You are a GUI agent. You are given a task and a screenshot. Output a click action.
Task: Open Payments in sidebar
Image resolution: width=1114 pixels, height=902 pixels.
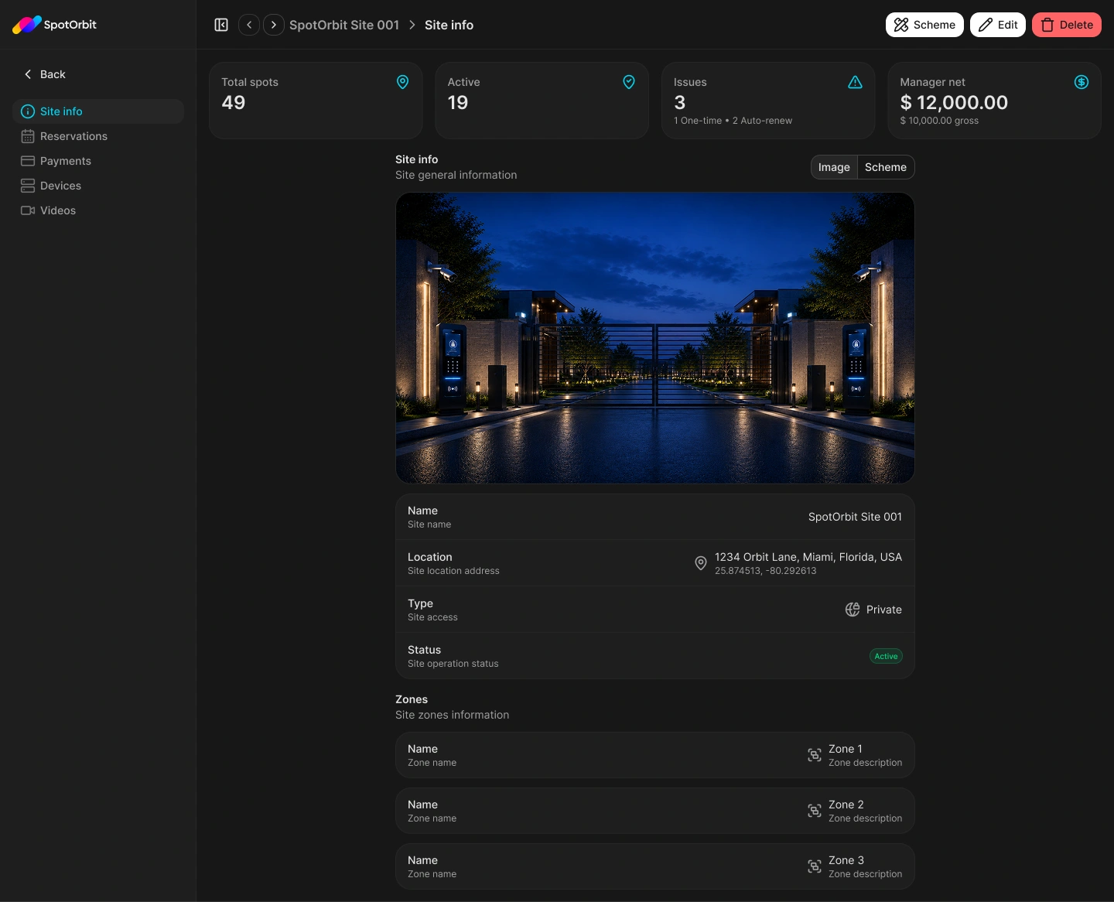point(98,161)
